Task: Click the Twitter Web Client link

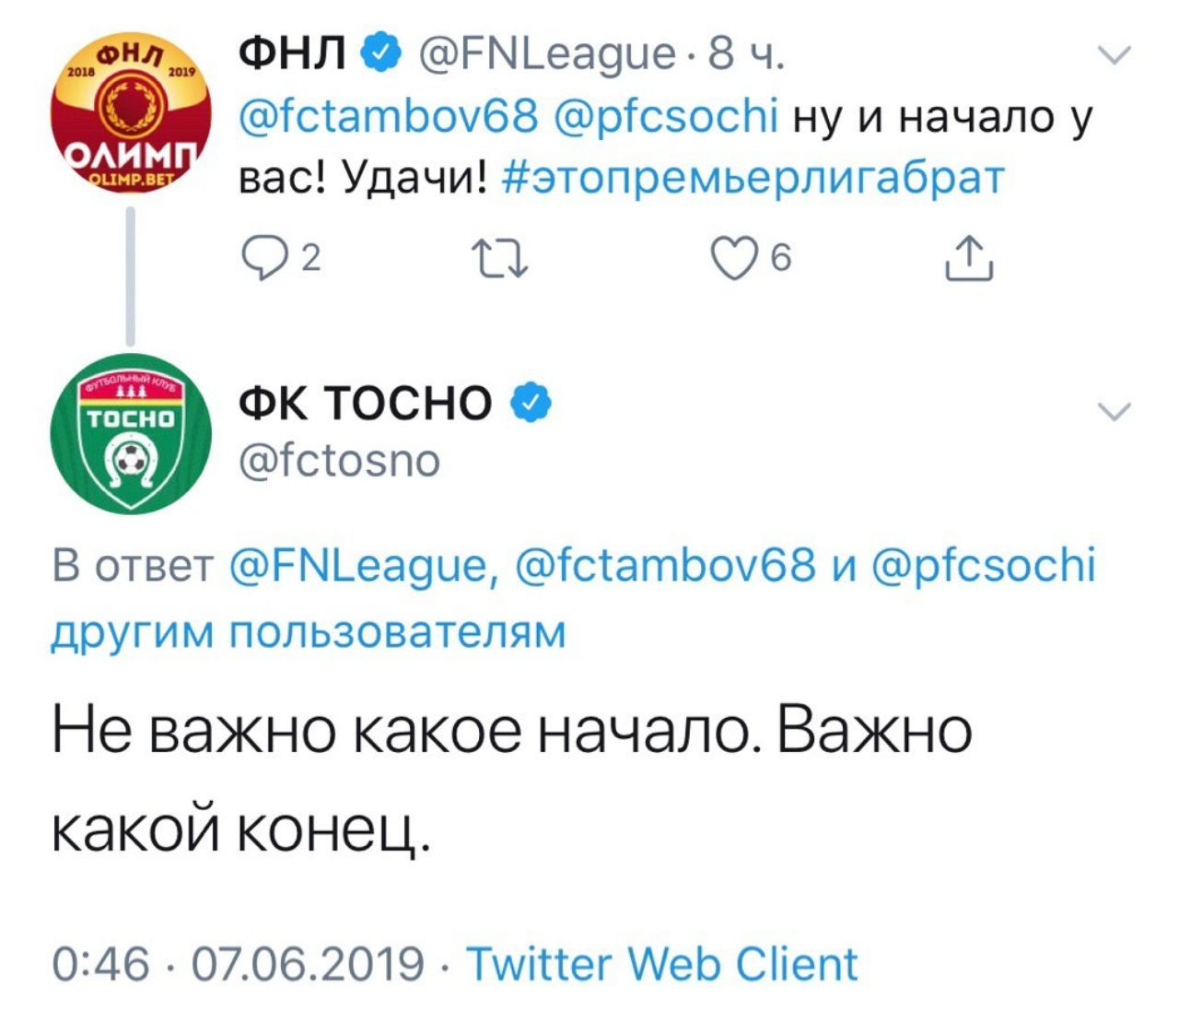Action: 661,964
